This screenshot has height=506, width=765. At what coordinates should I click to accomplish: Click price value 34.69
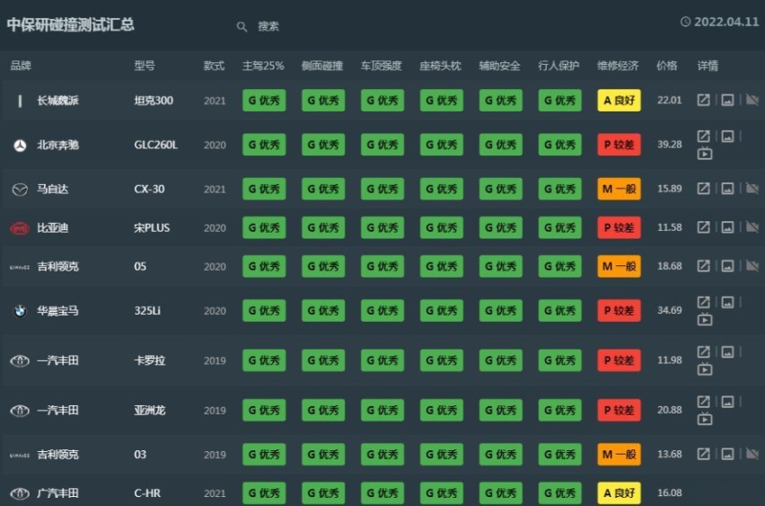tap(670, 310)
